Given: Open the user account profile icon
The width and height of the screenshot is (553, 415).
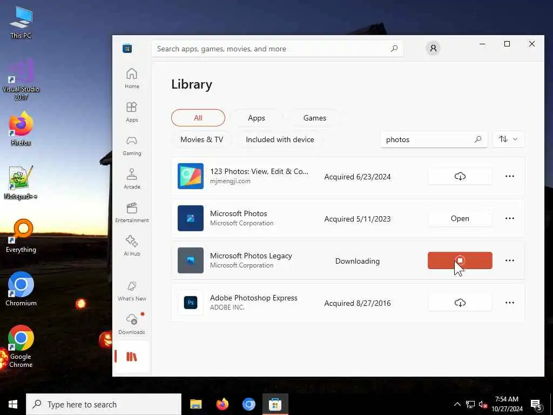Looking at the screenshot, I should (x=433, y=48).
